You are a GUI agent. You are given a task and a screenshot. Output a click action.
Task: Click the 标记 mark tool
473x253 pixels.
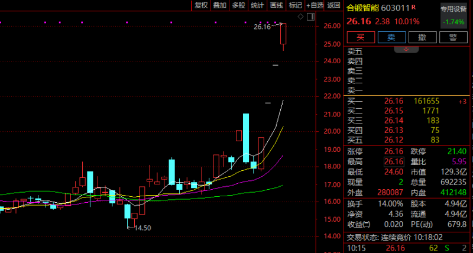[x=295, y=5]
